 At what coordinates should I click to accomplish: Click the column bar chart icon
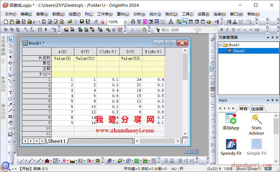[47, 161]
